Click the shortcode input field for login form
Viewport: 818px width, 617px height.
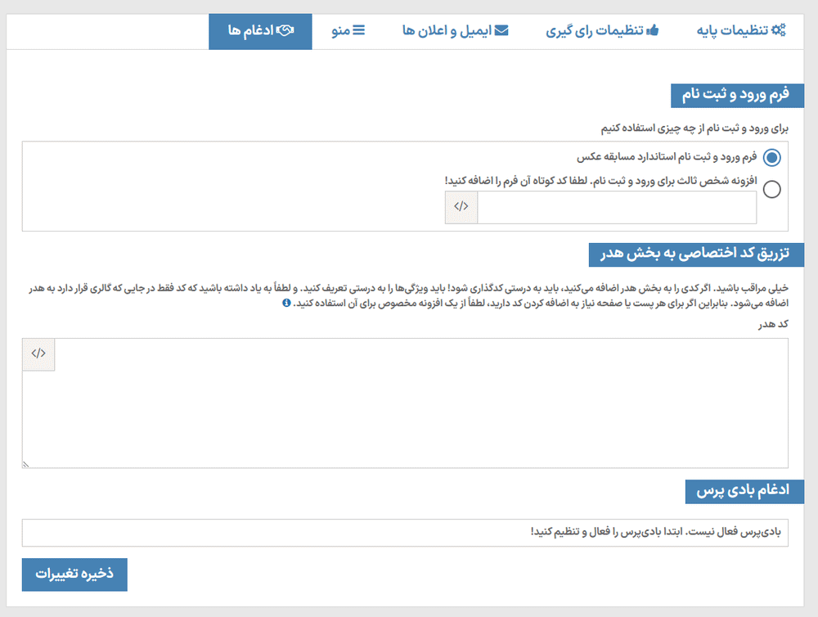pyautogui.click(x=617, y=207)
